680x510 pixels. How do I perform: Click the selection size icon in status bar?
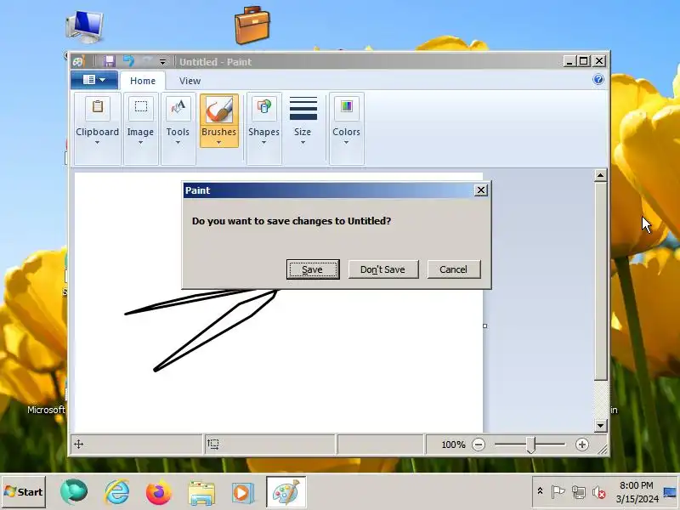[x=213, y=444]
